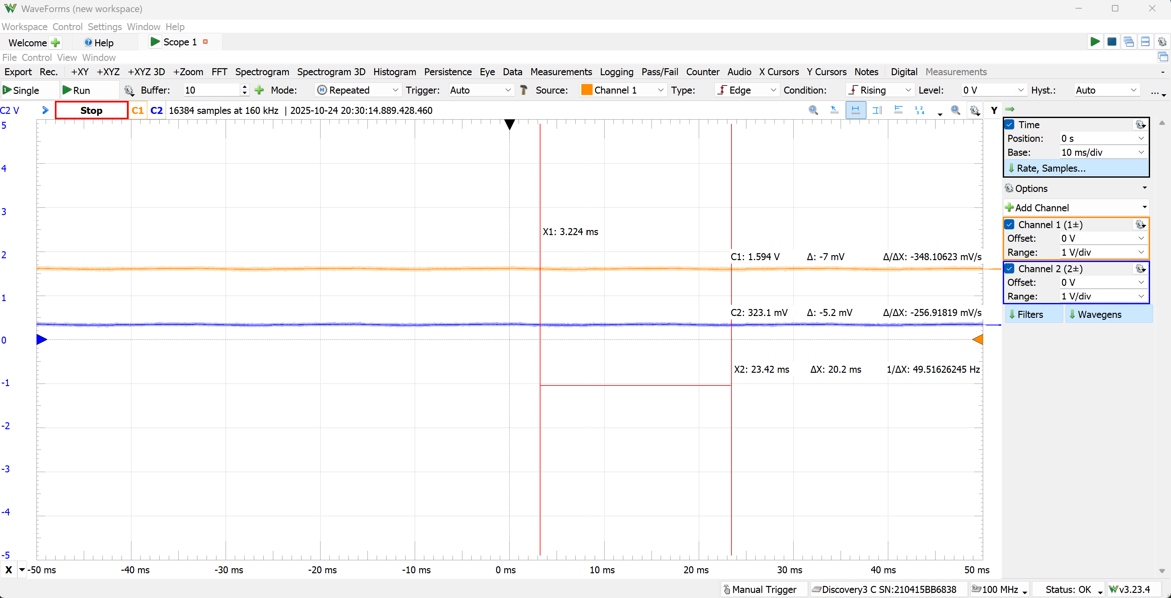
Task: Click the hammer force trigger icon
Action: coord(524,90)
